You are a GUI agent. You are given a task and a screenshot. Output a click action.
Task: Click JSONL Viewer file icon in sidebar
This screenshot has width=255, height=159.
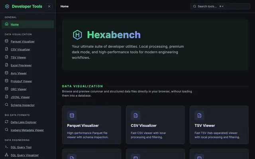(x=6, y=97)
